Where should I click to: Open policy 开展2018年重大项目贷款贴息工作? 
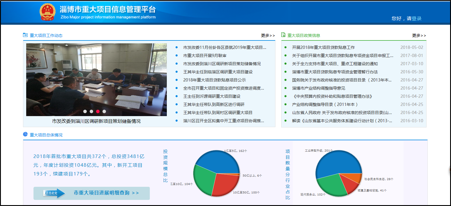tap(323, 47)
